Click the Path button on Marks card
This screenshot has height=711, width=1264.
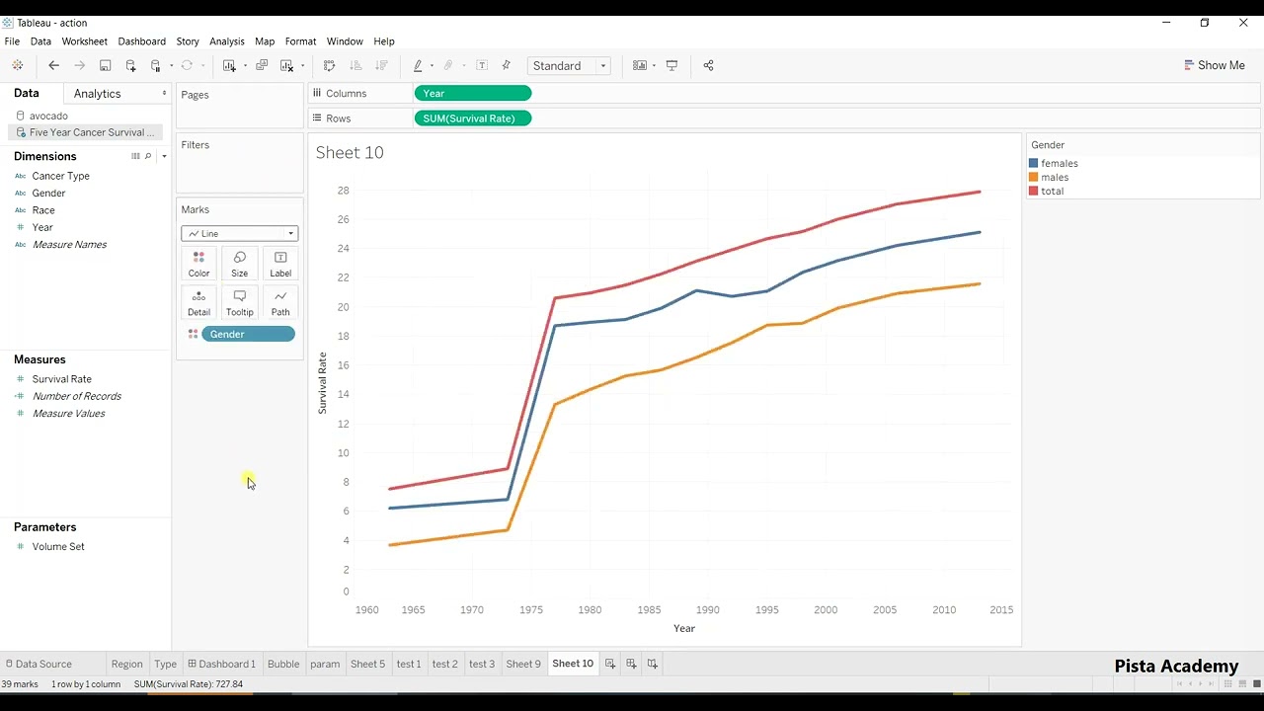280,303
